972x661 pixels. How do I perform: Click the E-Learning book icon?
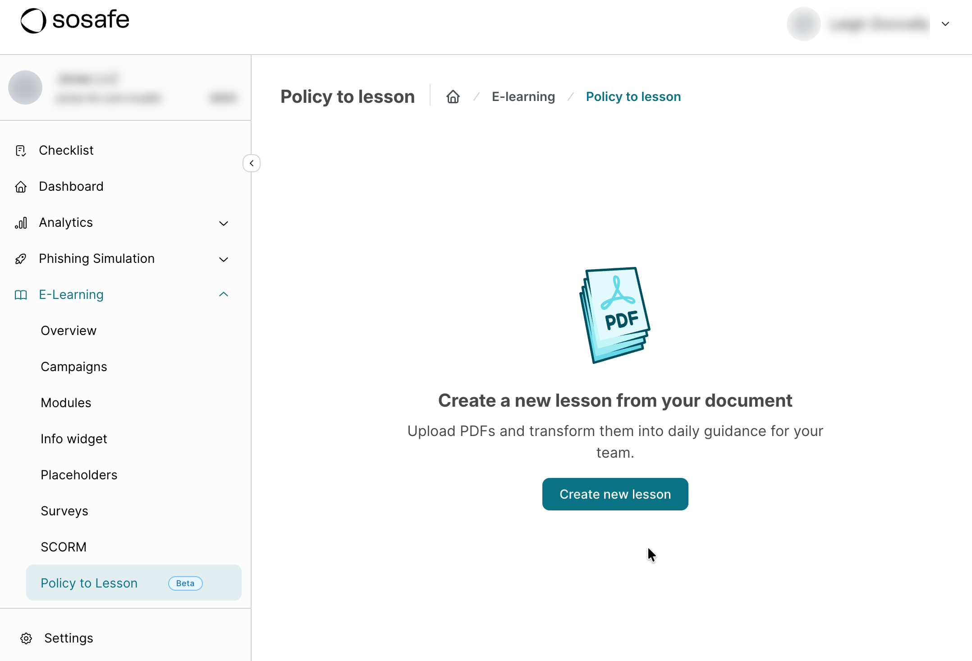[21, 295]
